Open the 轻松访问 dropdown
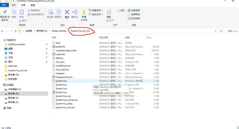Viewport: 239px width, 129px height. (96, 14)
